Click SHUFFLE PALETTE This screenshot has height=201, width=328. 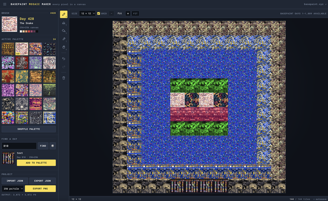click(29, 129)
